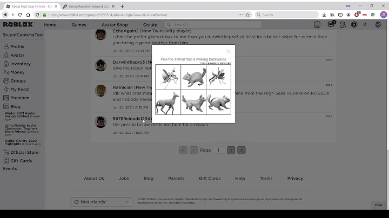
Task: Click the Roblox search field
Action: pyautogui.click(x=213, y=24)
